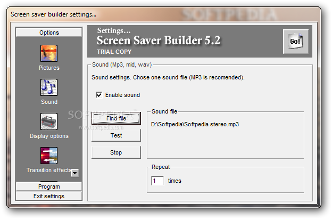Click the Test sound button
Image resolution: width=332 pixels, height=219 pixels.
(116, 135)
